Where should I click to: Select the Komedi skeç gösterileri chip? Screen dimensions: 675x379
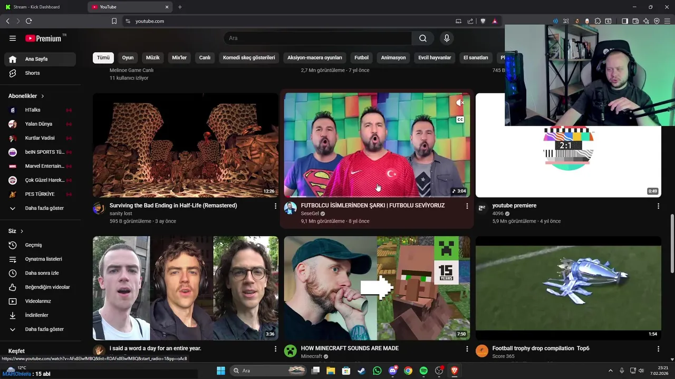click(x=249, y=58)
